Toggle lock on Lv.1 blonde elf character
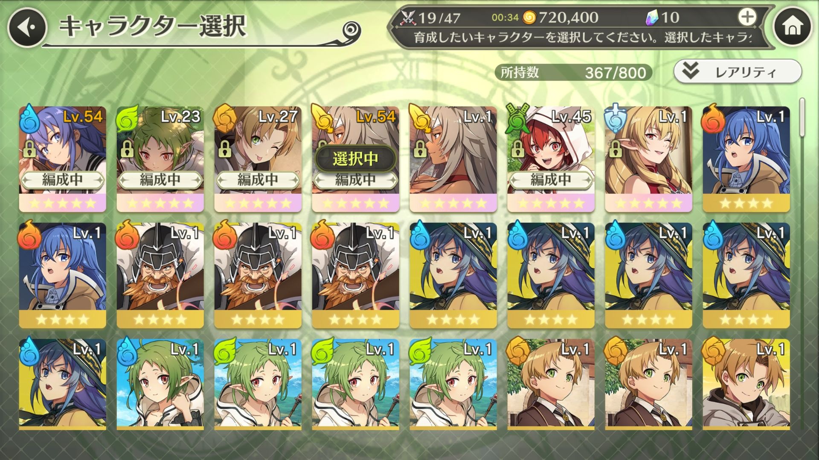819x460 pixels. (x=615, y=149)
